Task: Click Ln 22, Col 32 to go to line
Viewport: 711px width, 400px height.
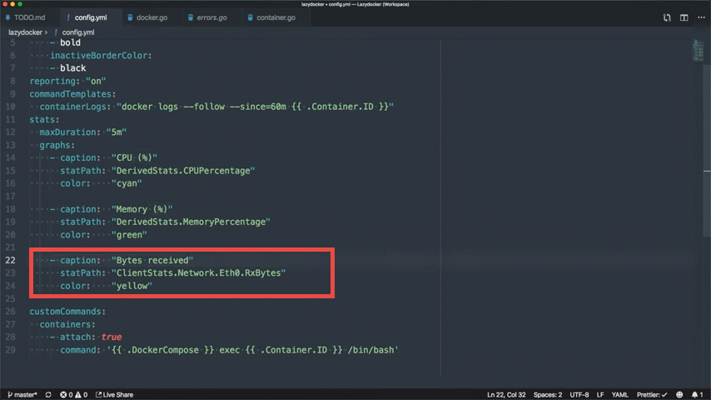Action: pos(506,394)
